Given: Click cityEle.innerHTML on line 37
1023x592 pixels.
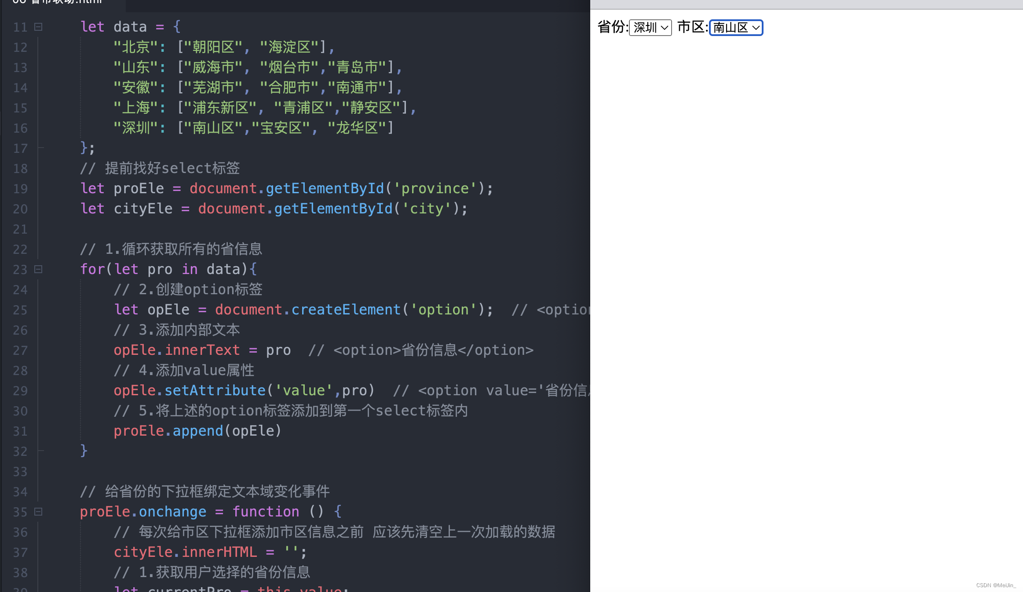Looking at the screenshot, I should point(185,552).
